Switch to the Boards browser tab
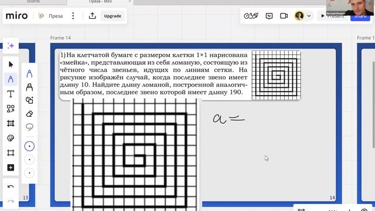 33,2
